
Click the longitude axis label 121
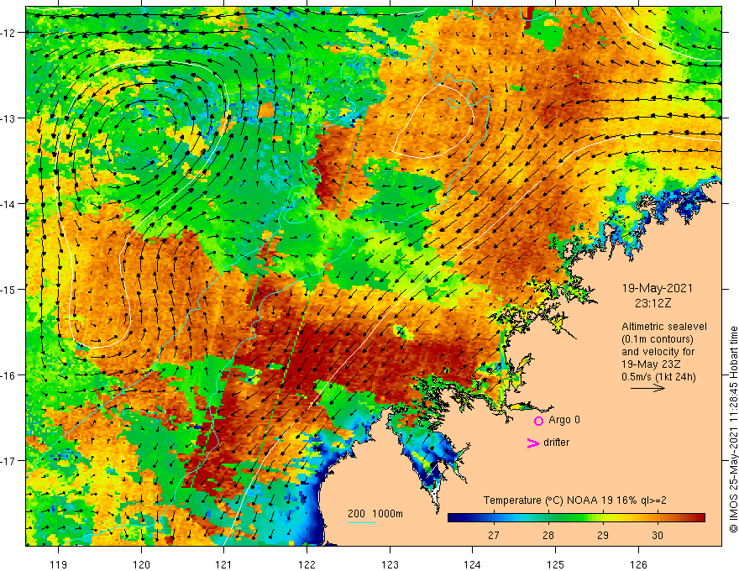point(224,564)
